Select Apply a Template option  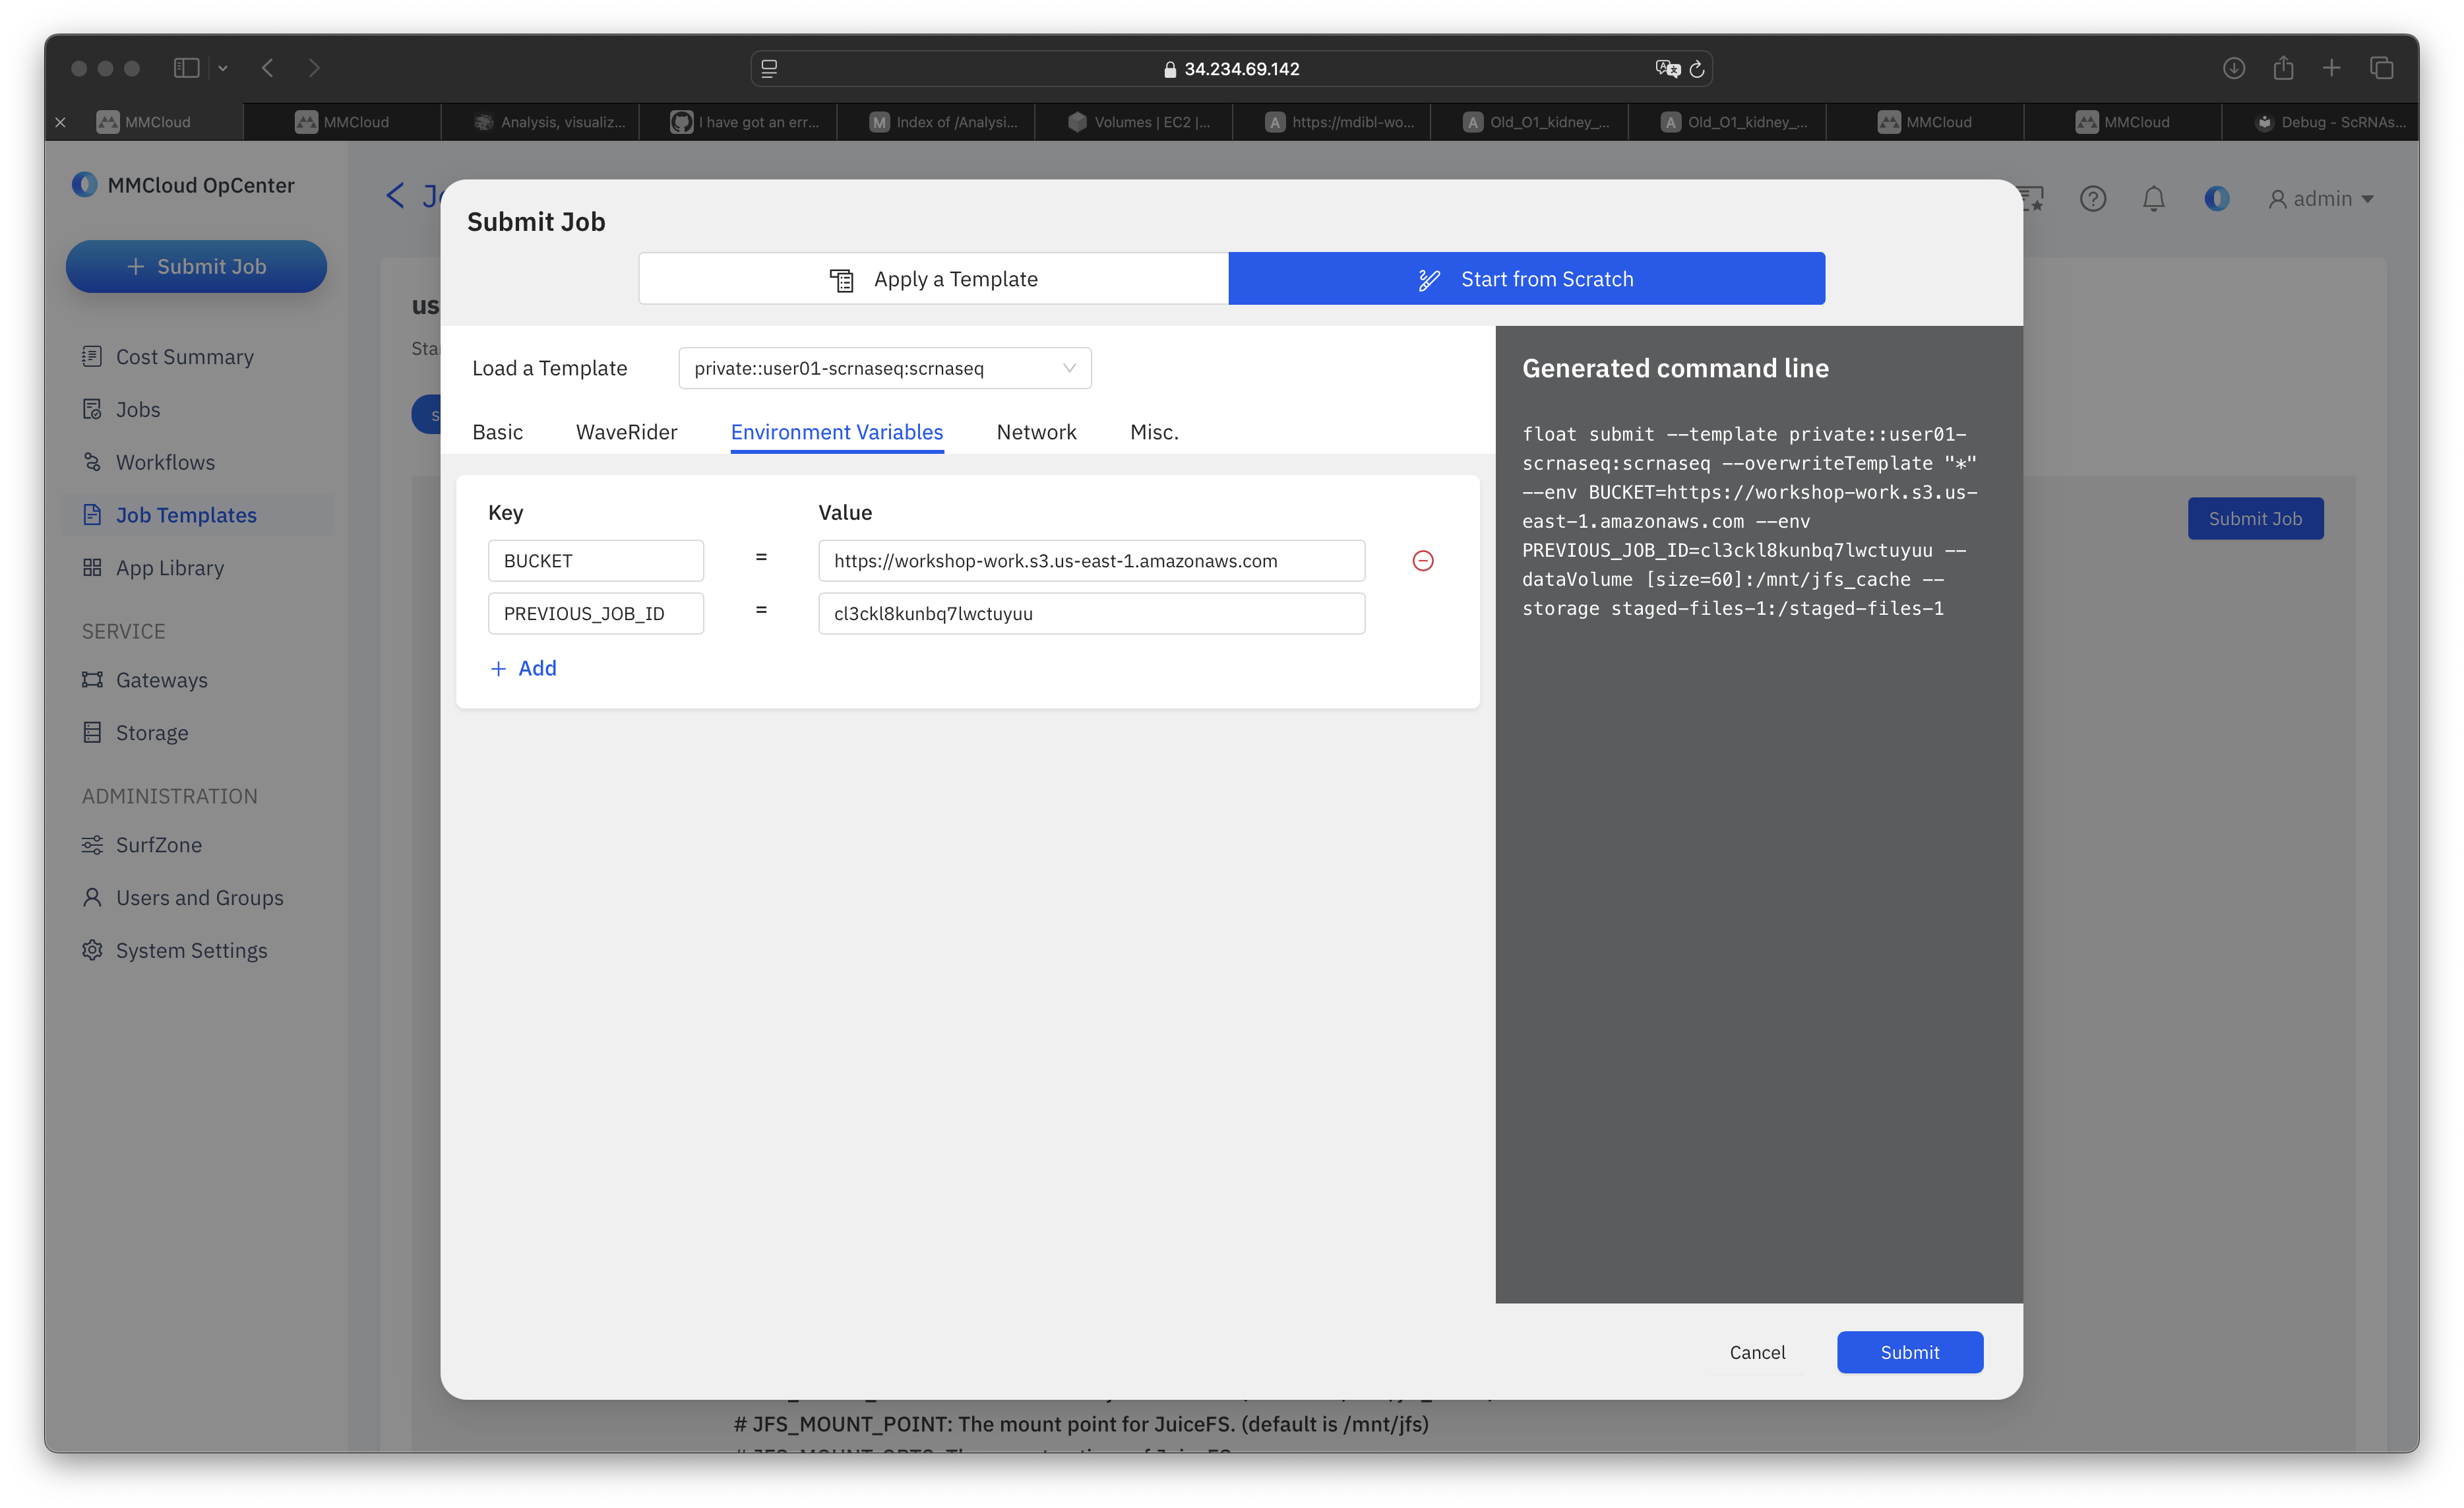pyautogui.click(x=933, y=279)
